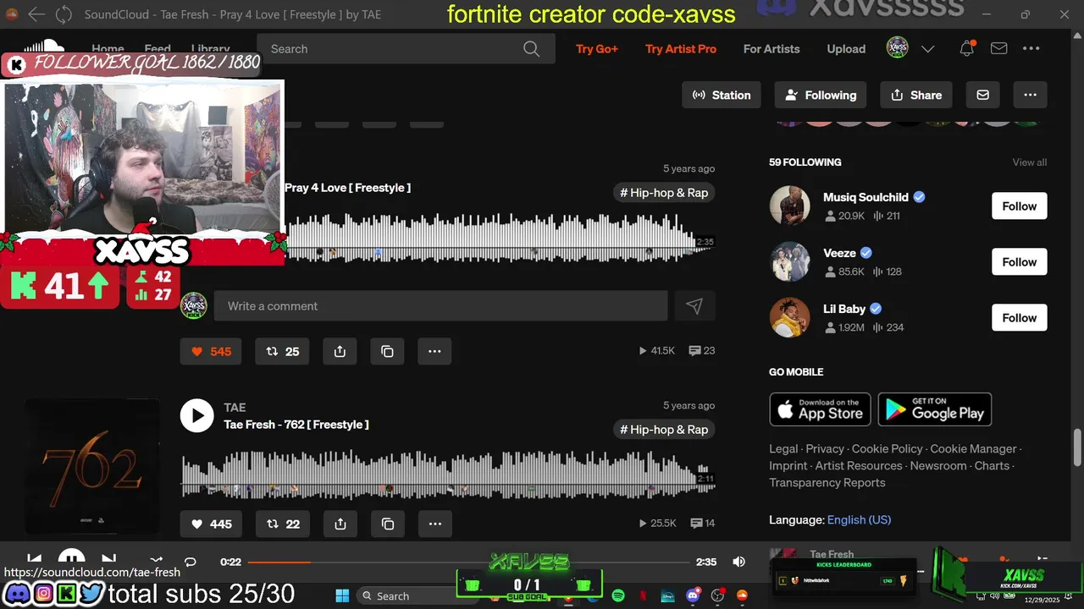Share the artist profile
Image resolution: width=1084 pixels, height=609 pixels.
[x=916, y=95]
